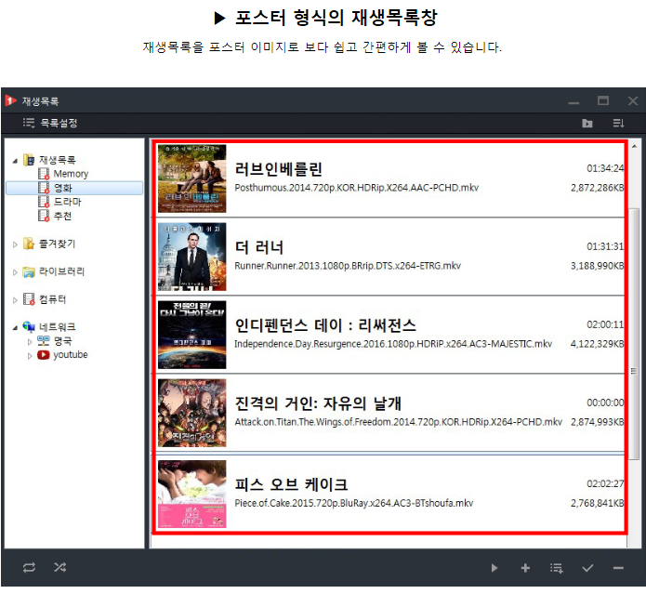Click 진격의 거인 poster thumbnail
This screenshot has height=594, width=646.
pyautogui.click(x=192, y=413)
